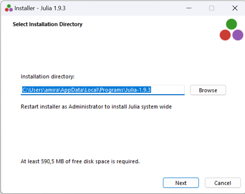Click the empty title bar area beside the title
245x194 pixels.
pyautogui.click(x=125, y=8)
